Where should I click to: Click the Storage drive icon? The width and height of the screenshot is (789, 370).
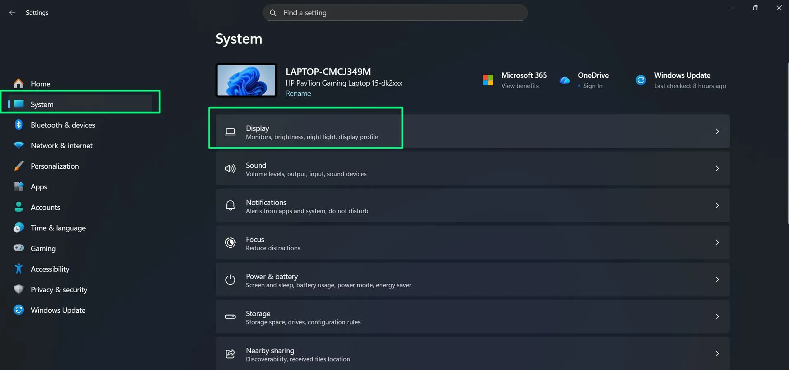click(x=230, y=316)
